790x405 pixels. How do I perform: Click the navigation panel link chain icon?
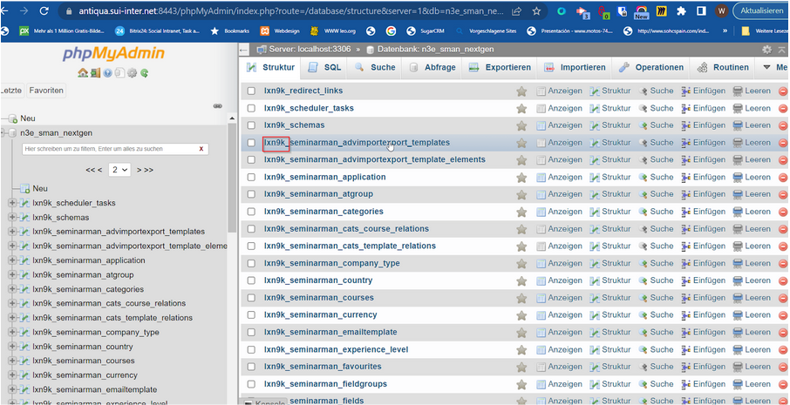pos(217,106)
